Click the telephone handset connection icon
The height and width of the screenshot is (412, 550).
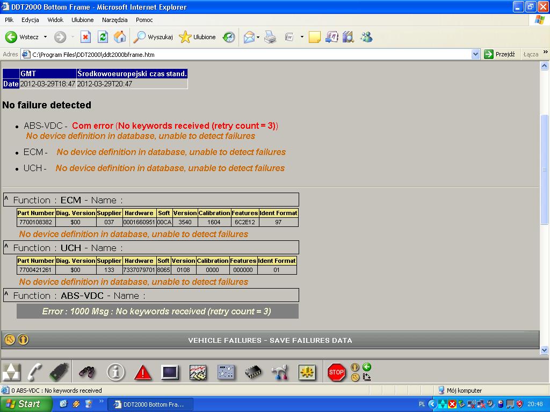pyautogui.click(x=35, y=372)
